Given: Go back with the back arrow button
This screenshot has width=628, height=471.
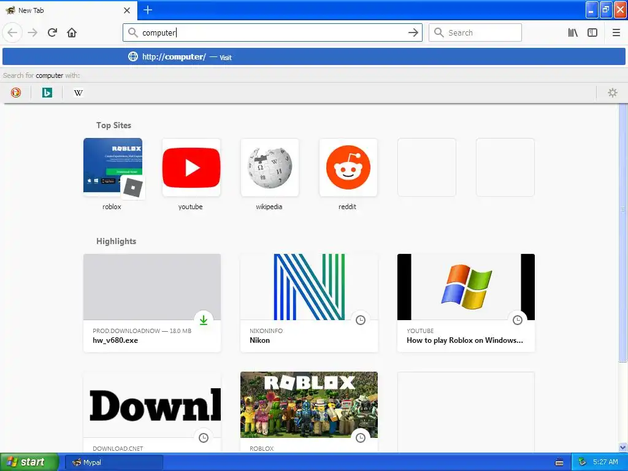Looking at the screenshot, I should click(12, 33).
